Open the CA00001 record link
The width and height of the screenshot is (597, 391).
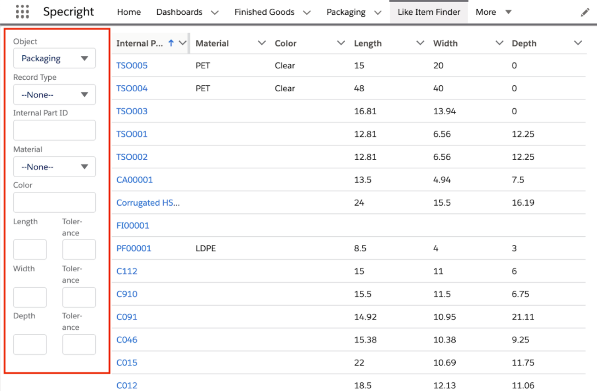click(135, 180)
